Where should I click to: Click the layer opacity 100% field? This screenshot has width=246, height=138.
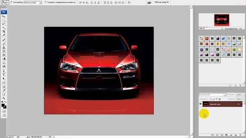pos(239,95)
